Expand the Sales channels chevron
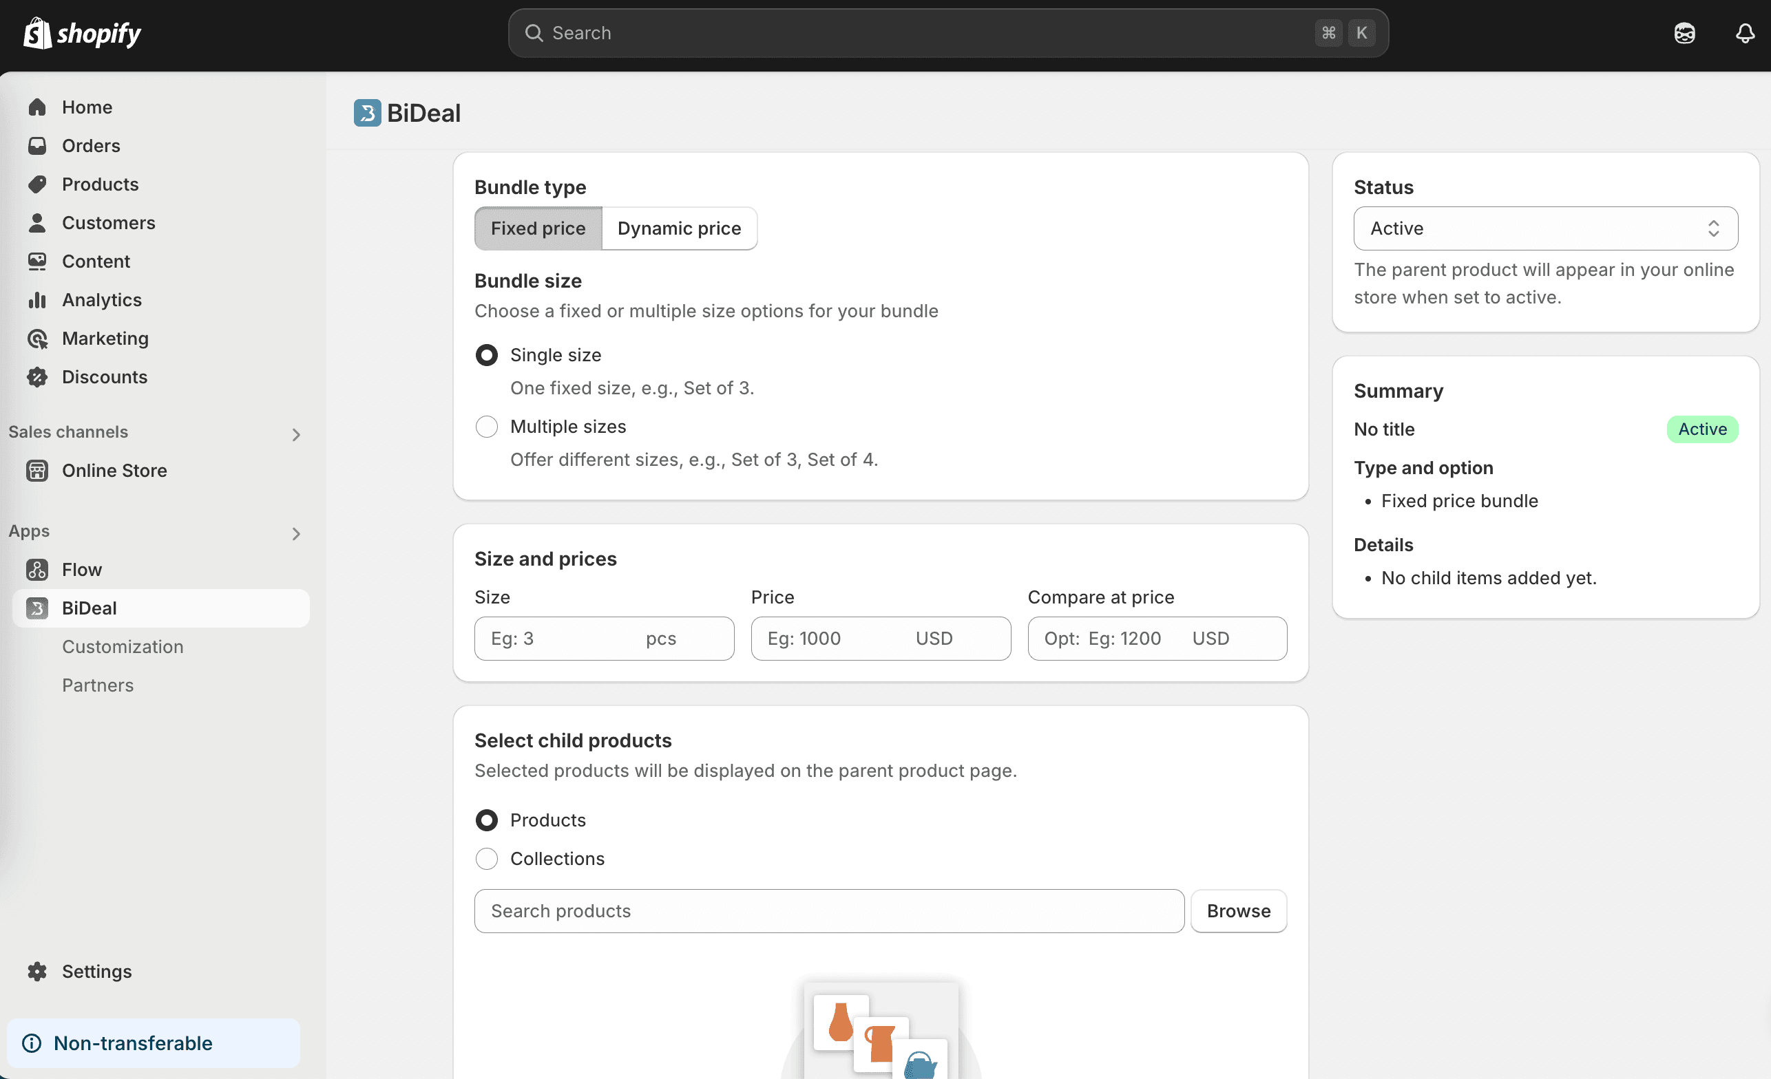The image size is (1771, 1079). point(296,435)
